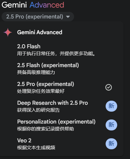The image size is (130, 159).
Task: Click description 用于执行日常任务，并提供更多功能
Action: click(x=56, y=54)
